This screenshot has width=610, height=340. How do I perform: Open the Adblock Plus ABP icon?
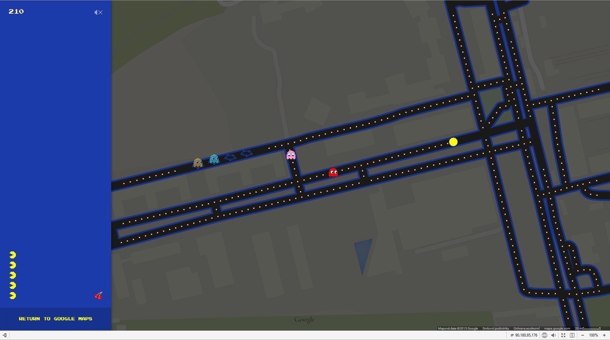545,335
